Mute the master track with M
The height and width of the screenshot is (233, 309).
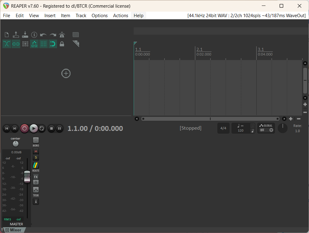(x=36, y=151)
